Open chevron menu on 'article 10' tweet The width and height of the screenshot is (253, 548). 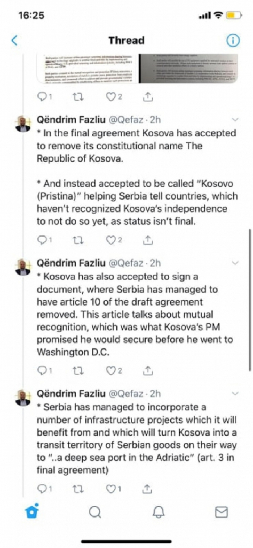click(x=235, y=263)
